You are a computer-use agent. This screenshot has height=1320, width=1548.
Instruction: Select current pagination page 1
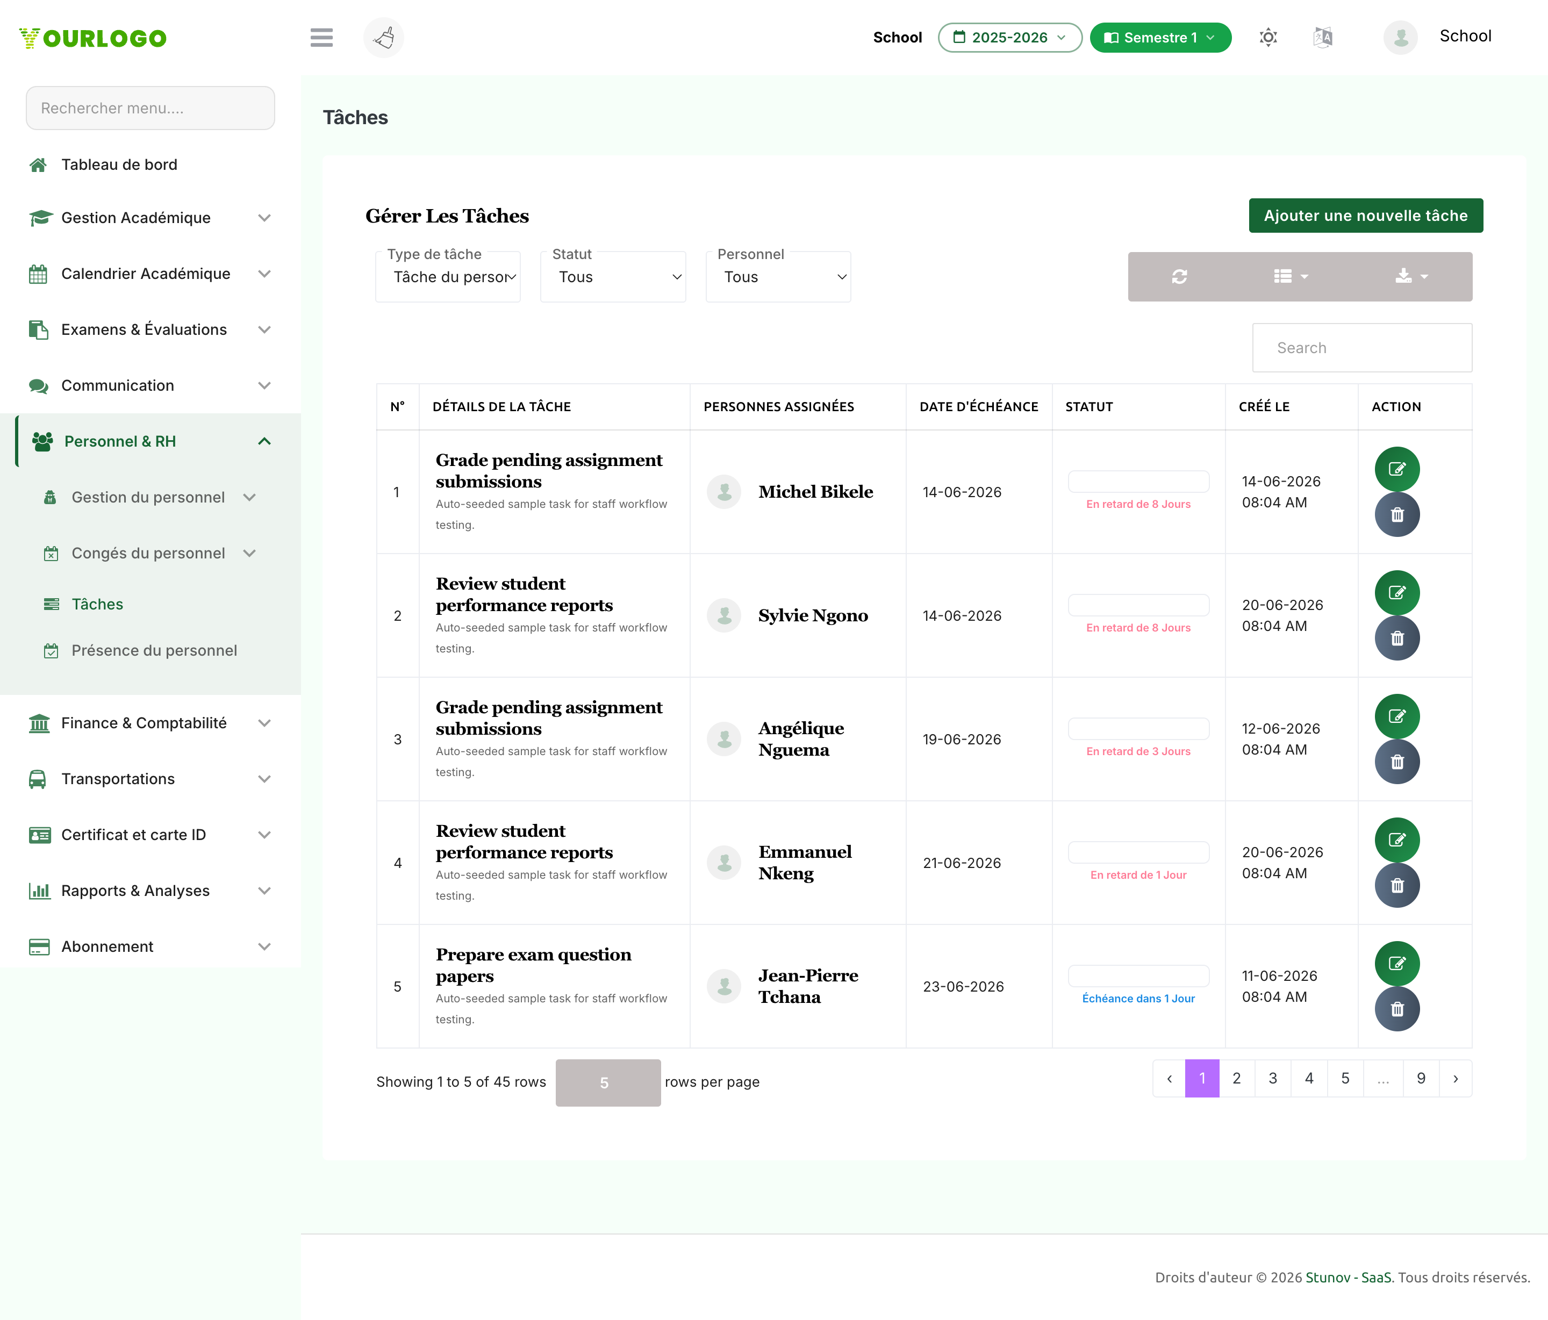[x=1202, y=1079]
